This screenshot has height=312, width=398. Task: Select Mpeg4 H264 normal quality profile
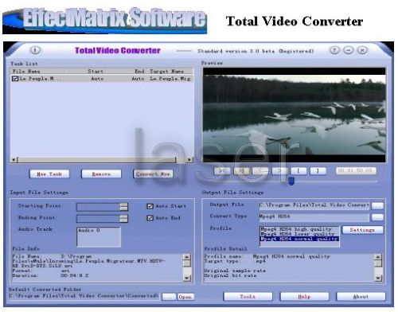coord(299,239)
